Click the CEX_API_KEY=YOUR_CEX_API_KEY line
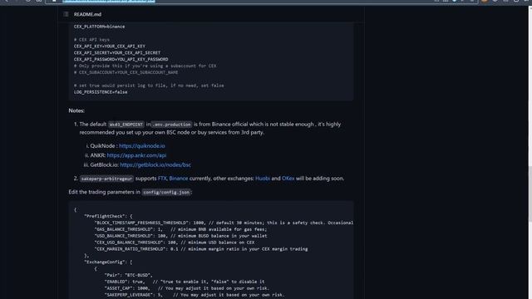 [109, 47]
